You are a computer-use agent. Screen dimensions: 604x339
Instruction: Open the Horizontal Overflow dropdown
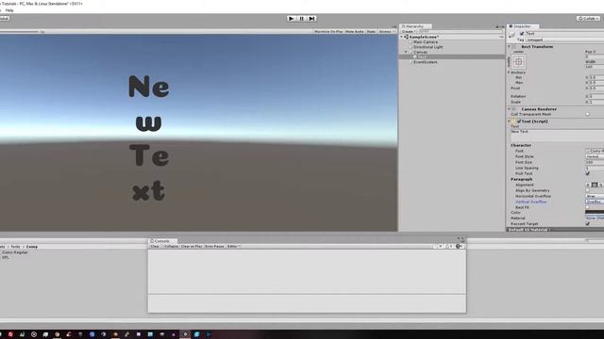(x=595, y=196)
